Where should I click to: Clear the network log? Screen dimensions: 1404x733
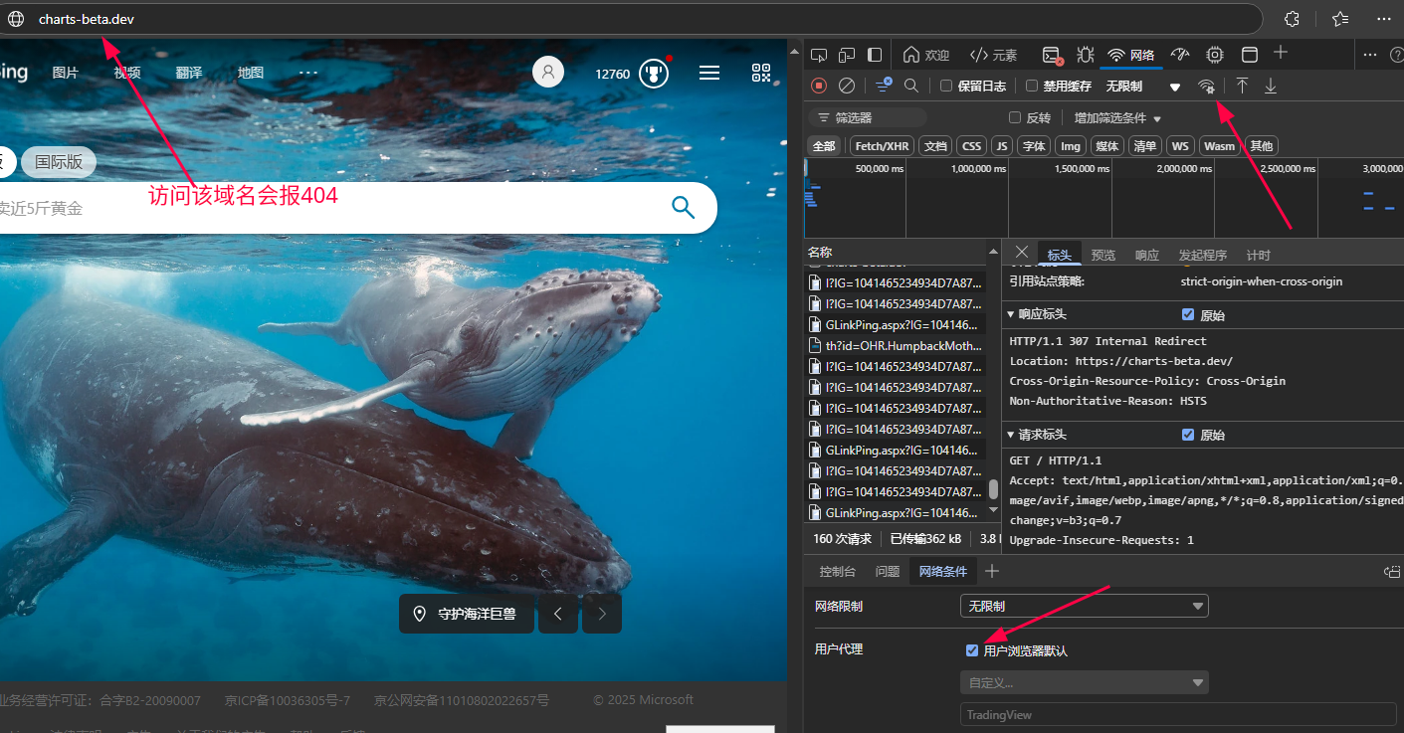coord(847,87)
